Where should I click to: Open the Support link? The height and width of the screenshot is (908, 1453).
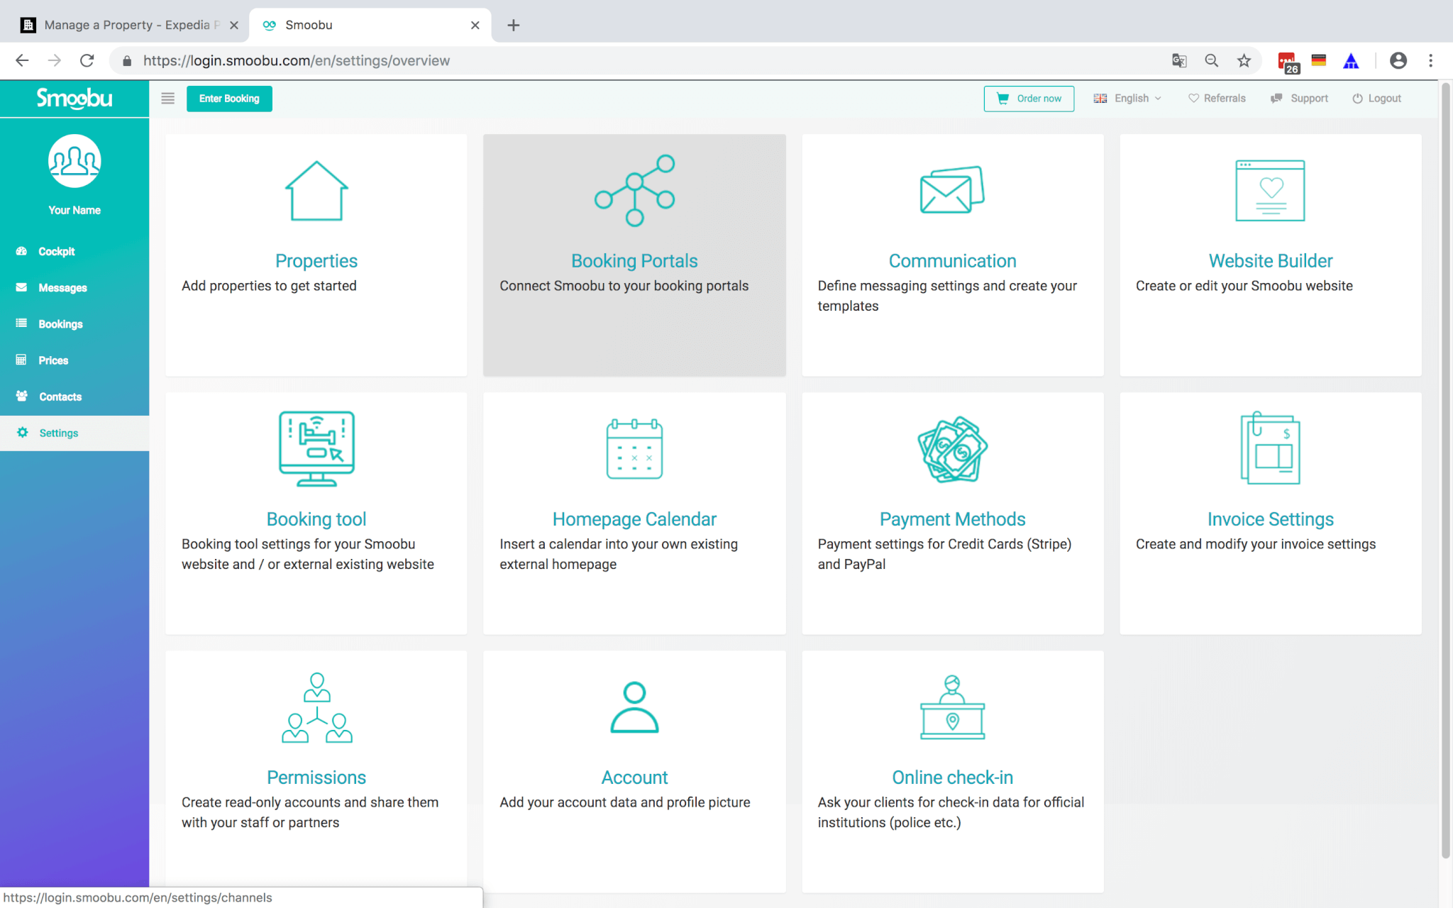click(1299, 99)
